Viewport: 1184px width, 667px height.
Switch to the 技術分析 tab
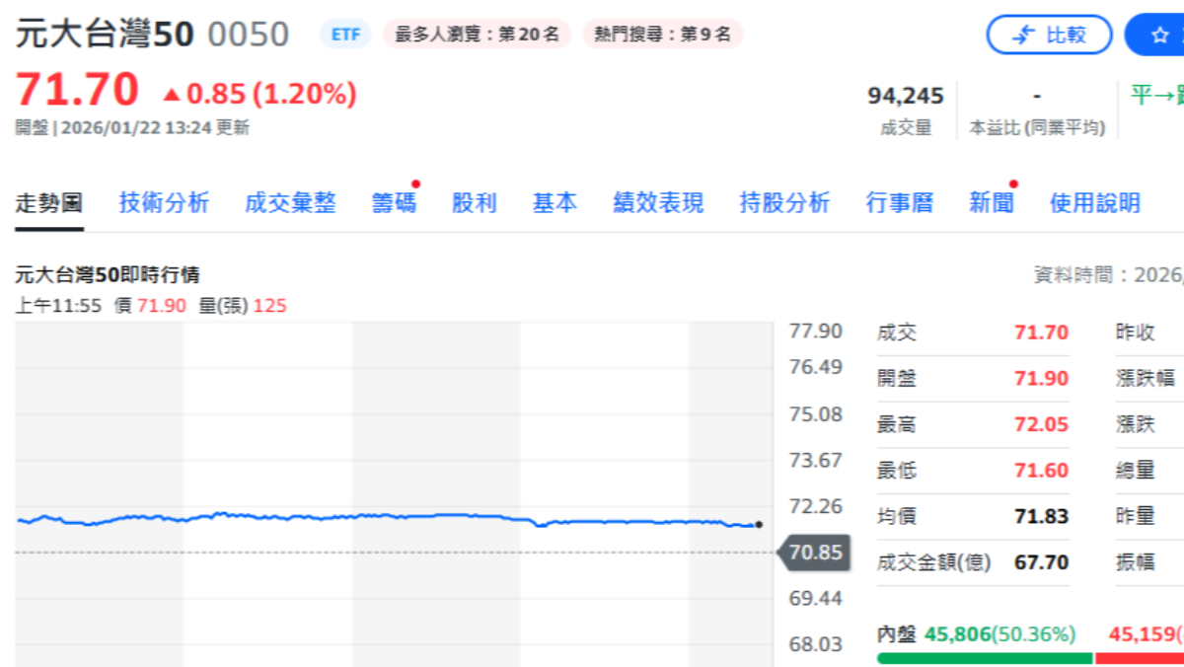[164, 203]
